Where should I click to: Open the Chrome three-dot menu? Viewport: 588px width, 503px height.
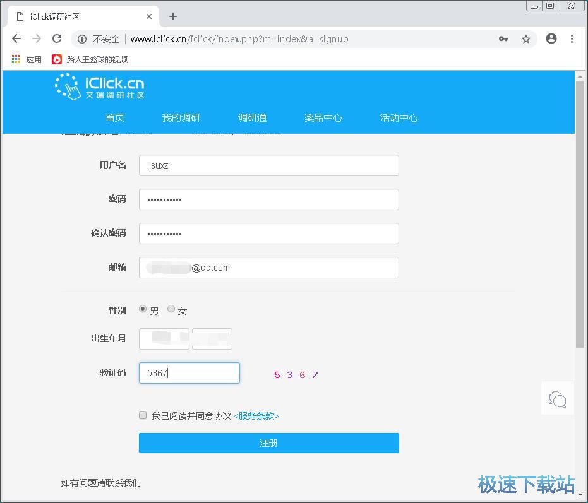coord(572,38)
